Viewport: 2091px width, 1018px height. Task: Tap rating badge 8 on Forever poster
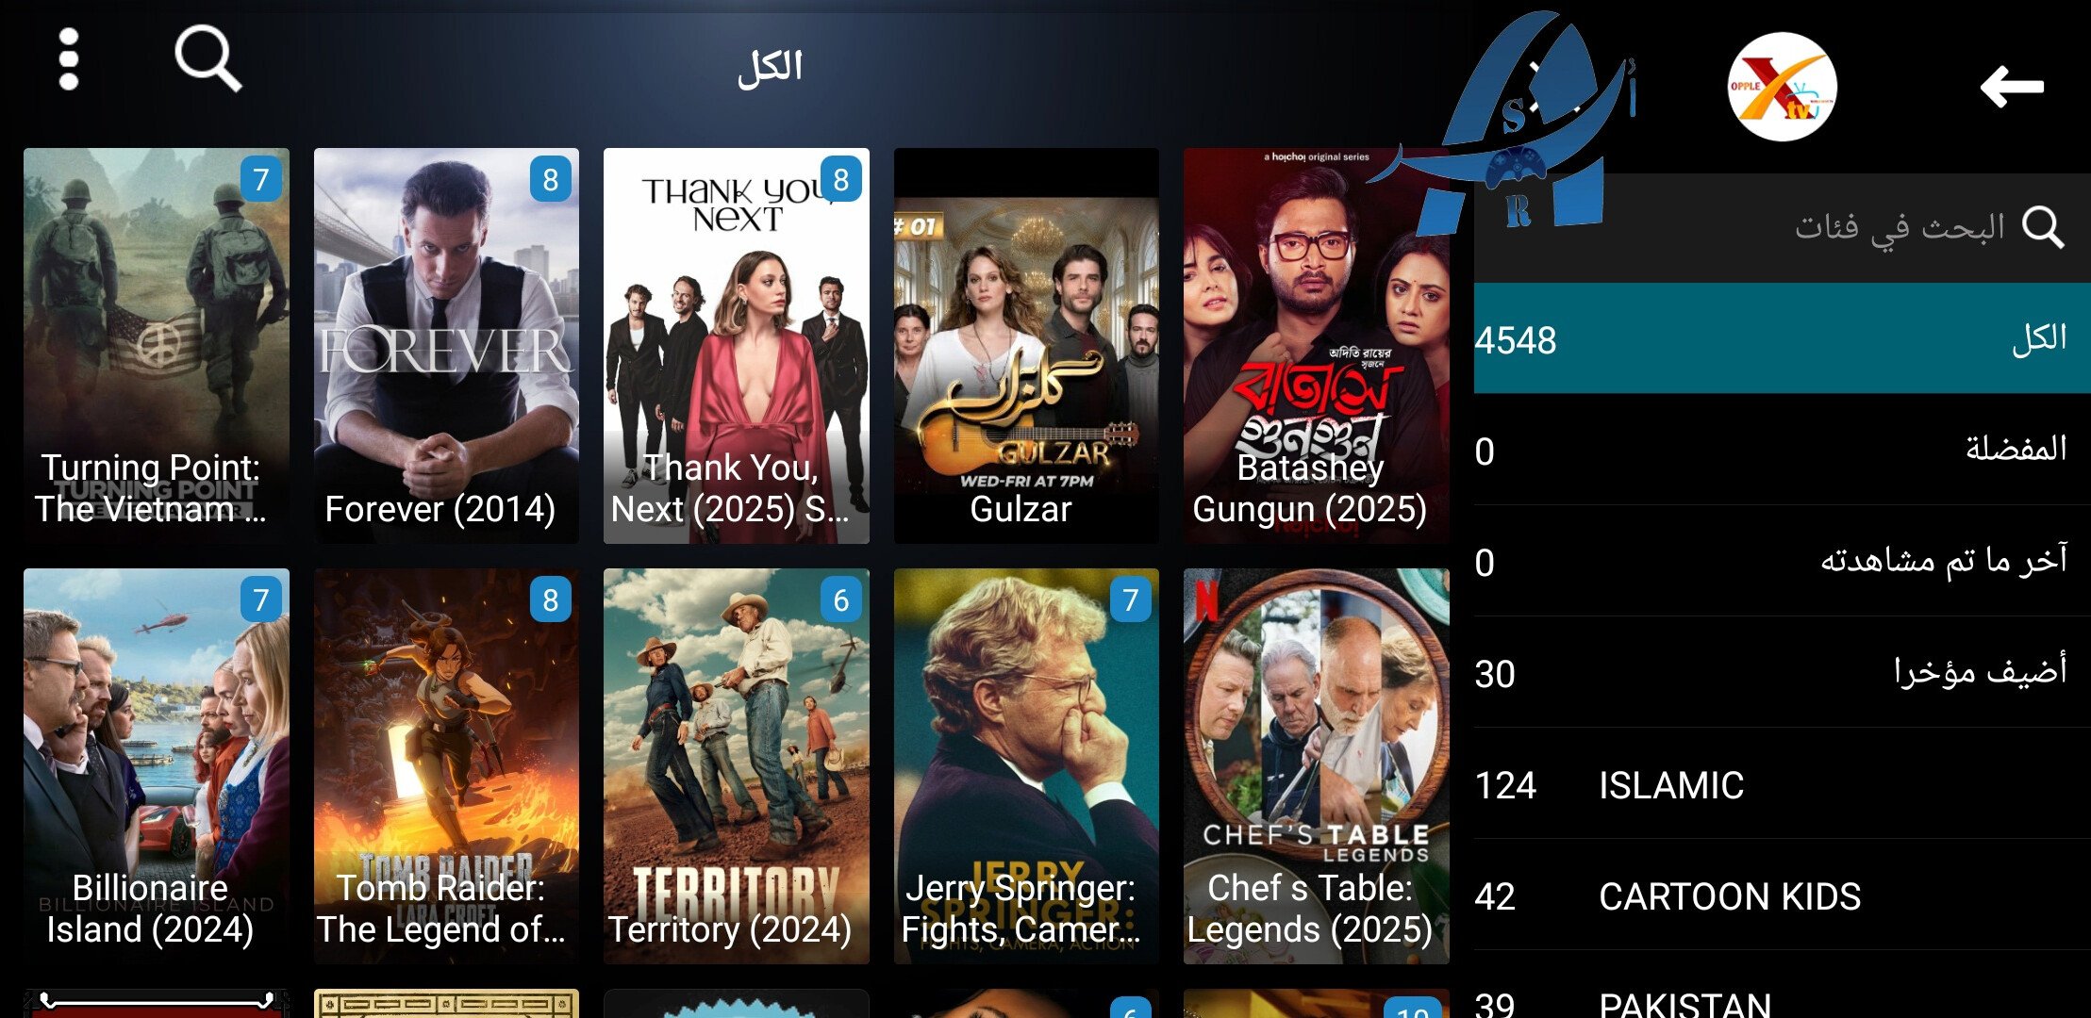click(x=551, y=179)
